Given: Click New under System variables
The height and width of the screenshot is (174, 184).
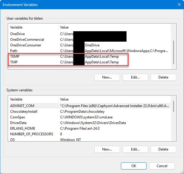Looking at the screenshot, I should coord(107,149).
